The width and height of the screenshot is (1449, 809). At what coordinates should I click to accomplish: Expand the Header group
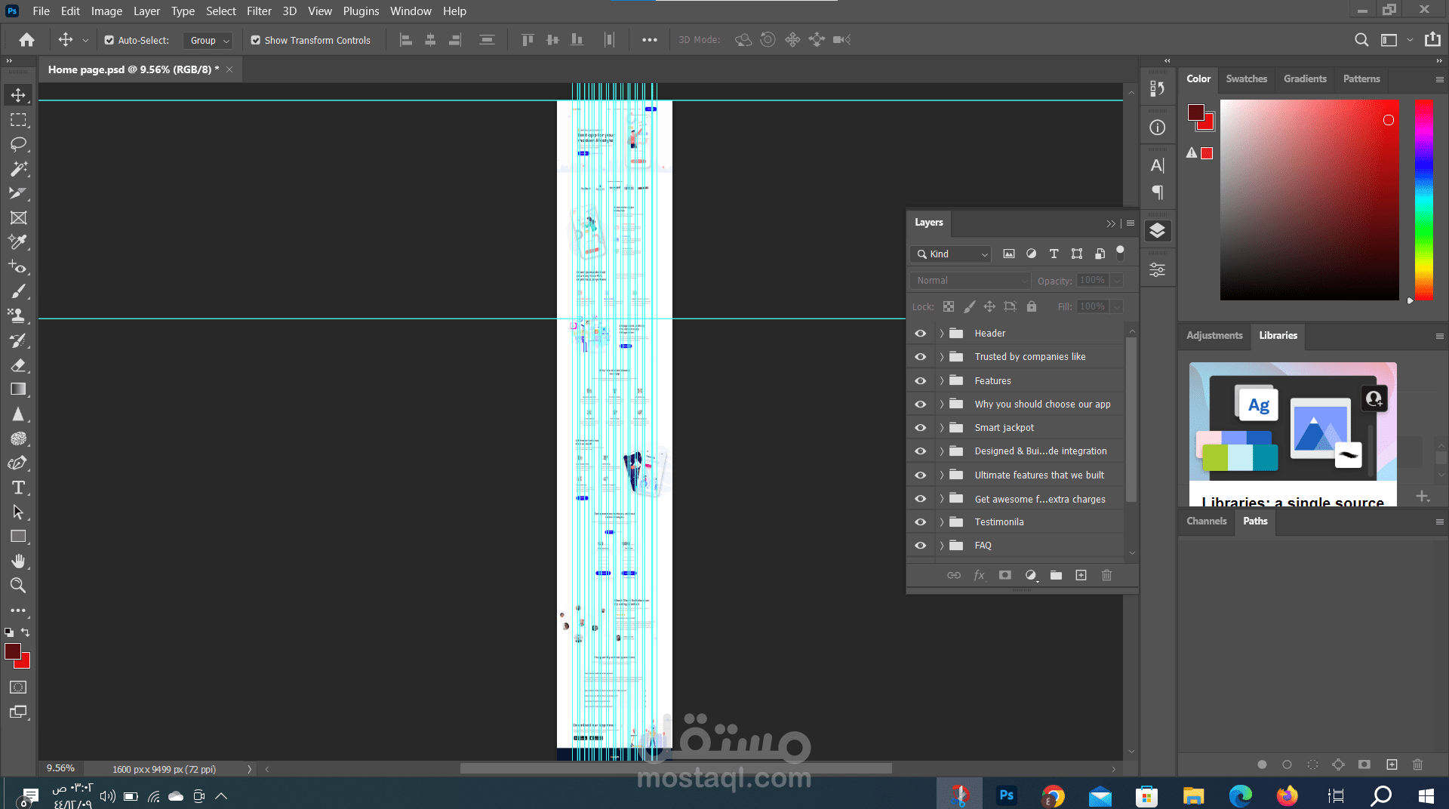941,334
